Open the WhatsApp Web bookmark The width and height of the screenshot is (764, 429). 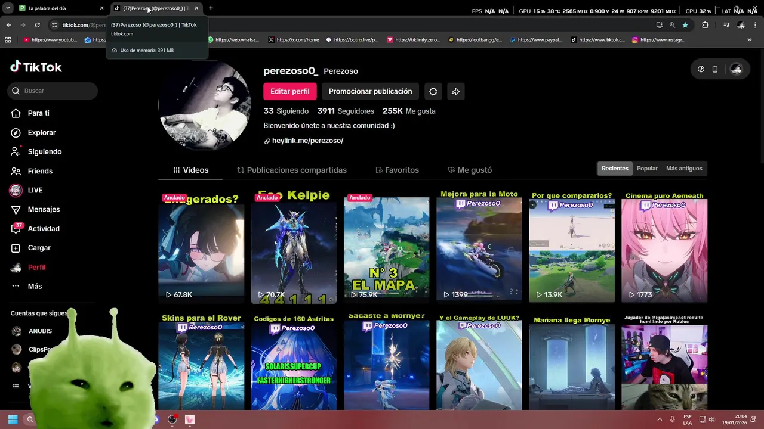[x=233, y=40]
